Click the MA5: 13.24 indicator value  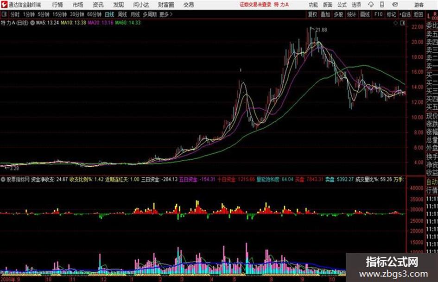pos(47,23)
